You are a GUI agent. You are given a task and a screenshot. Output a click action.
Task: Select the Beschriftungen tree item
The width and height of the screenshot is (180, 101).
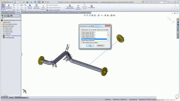(10, 26)
